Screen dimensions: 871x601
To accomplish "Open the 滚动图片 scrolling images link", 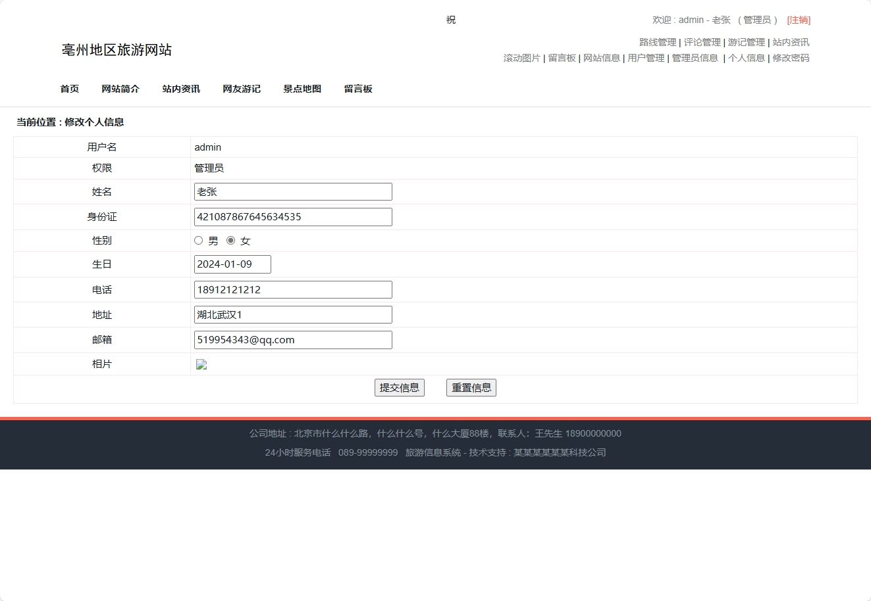I will pyautogui.click(x=521, y=58).
